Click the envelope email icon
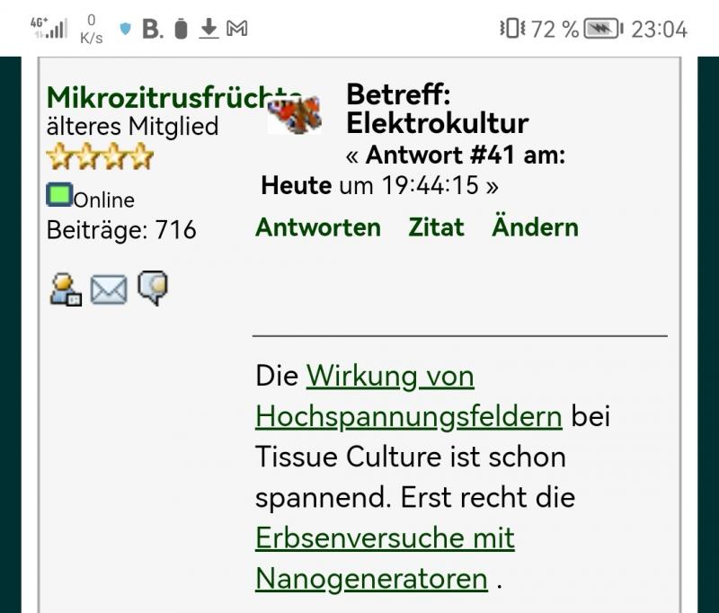The image size is (719, 613). coord(109,290)
